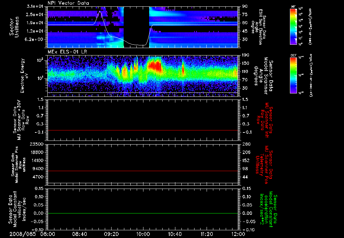
Task: Click the 12:00 time tick label
Action: pos(238,234)
